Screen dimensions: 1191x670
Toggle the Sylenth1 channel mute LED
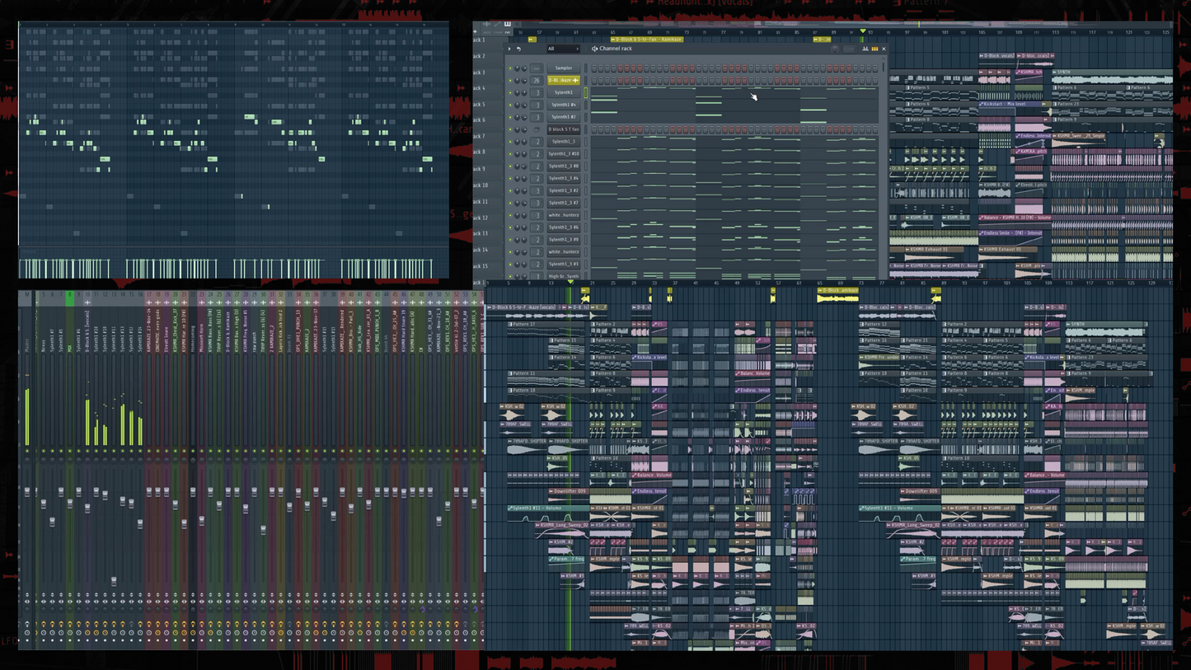[x=510, y=93]
